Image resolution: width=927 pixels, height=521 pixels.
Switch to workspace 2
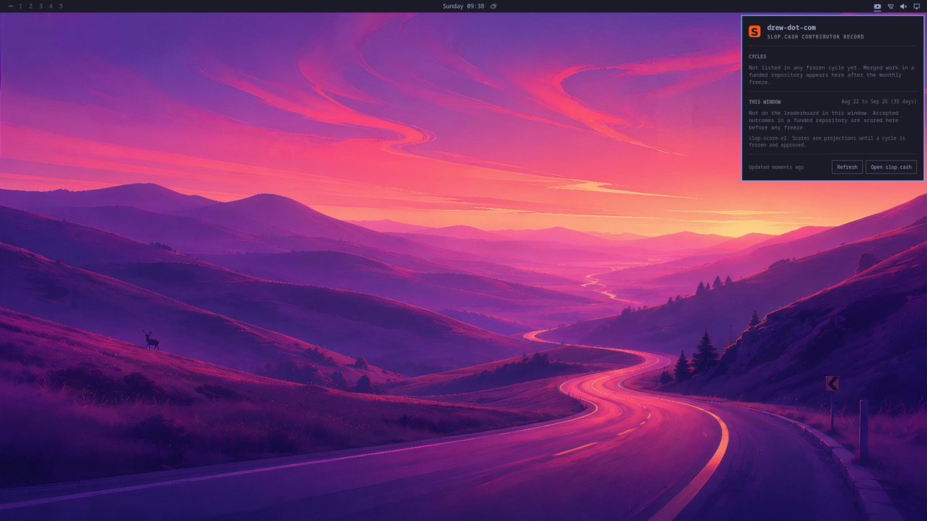pyautogui.click(x=31, y=6)
